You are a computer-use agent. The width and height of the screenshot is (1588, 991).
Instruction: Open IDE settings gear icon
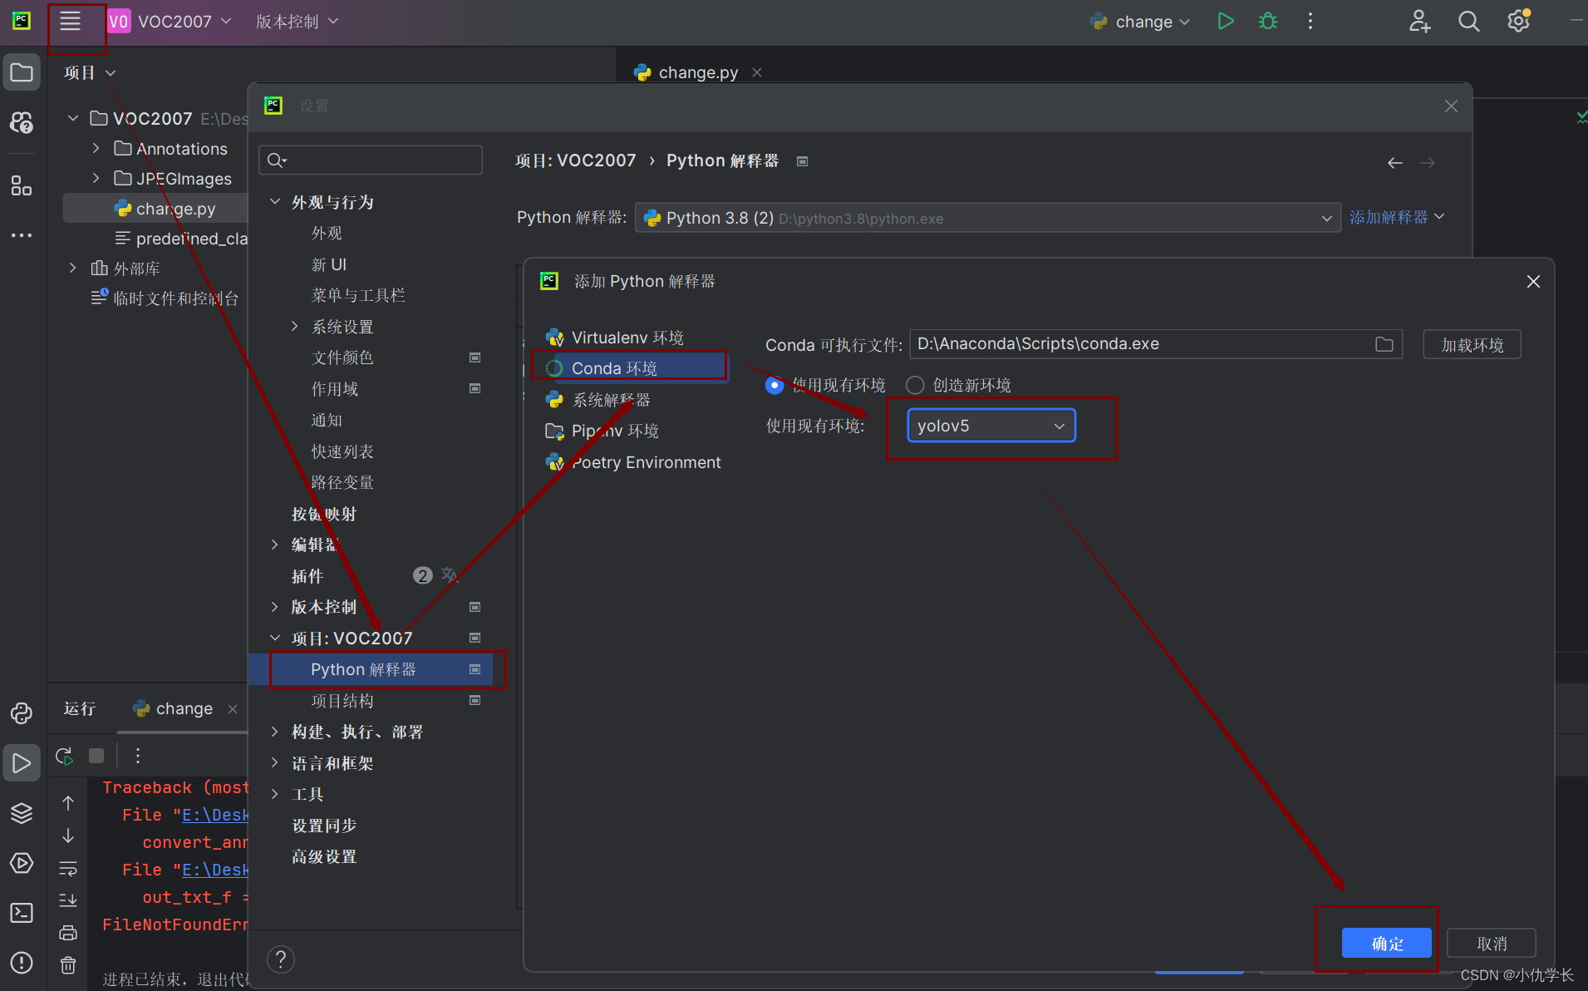point(1519,22)
